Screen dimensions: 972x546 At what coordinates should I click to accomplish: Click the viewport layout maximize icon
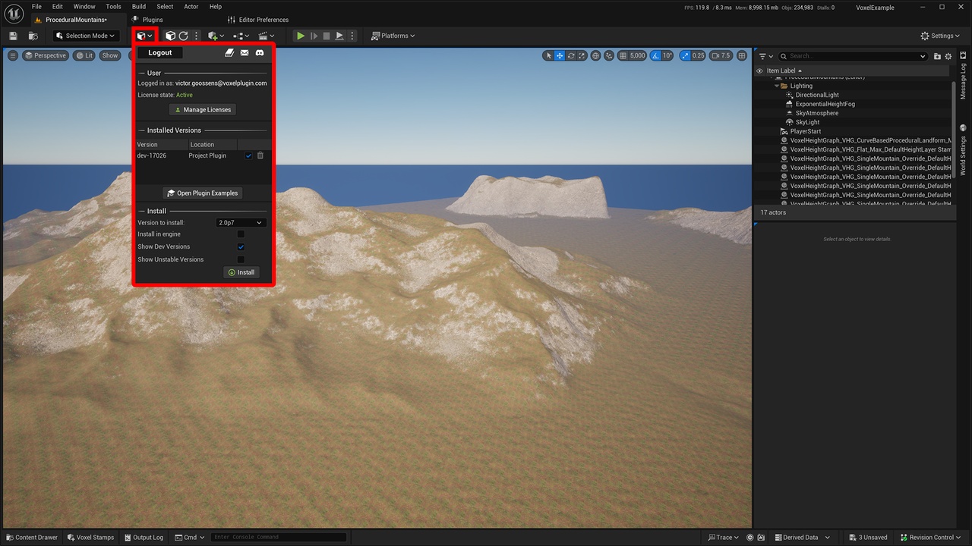tap(742, 55)
